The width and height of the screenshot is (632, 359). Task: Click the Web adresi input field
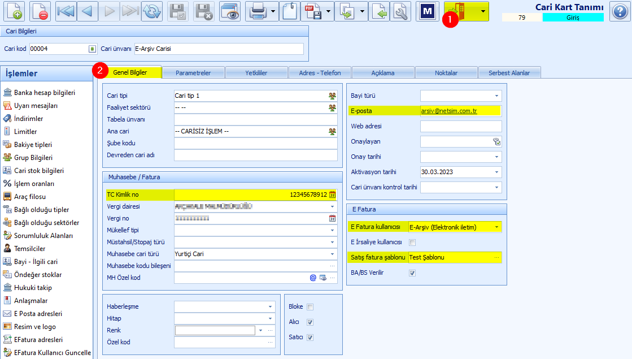(461, 126)
